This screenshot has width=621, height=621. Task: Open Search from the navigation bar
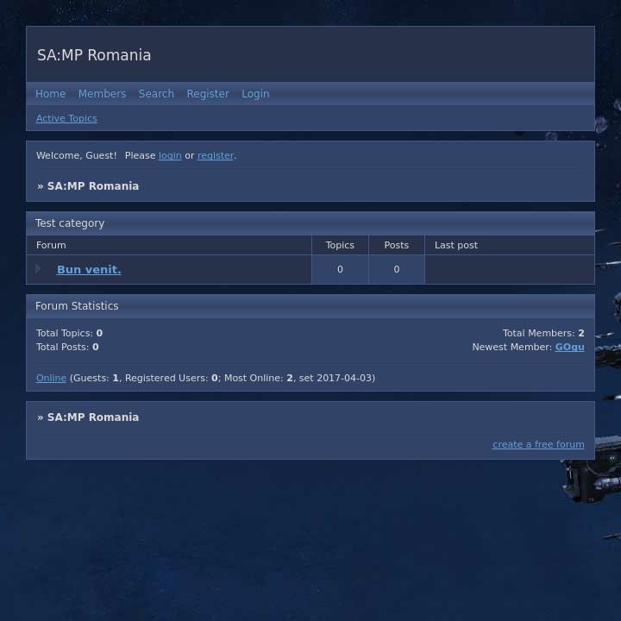tap(156, 94)
